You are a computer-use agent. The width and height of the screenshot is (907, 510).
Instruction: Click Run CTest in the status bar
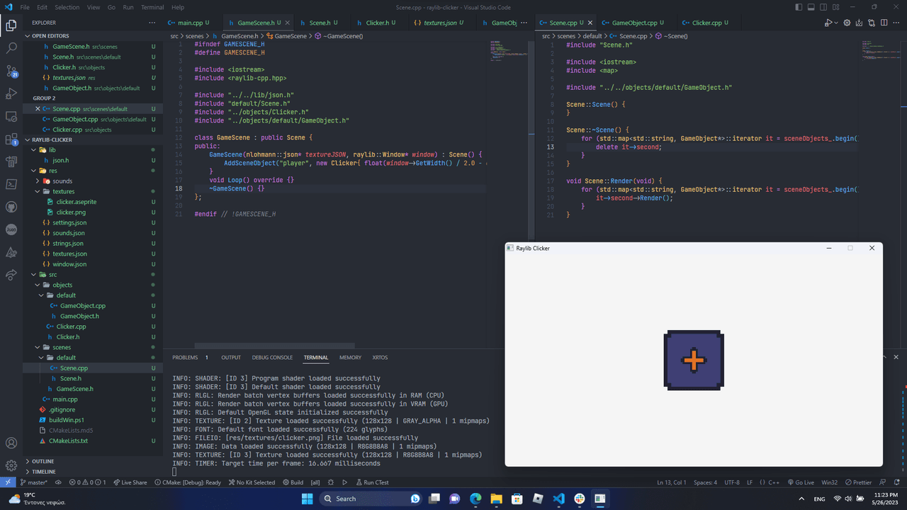(371, 482)
